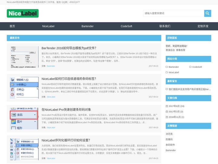Click the 友情链接 sidebar header
218x164 pixels.
coord(188,126)
